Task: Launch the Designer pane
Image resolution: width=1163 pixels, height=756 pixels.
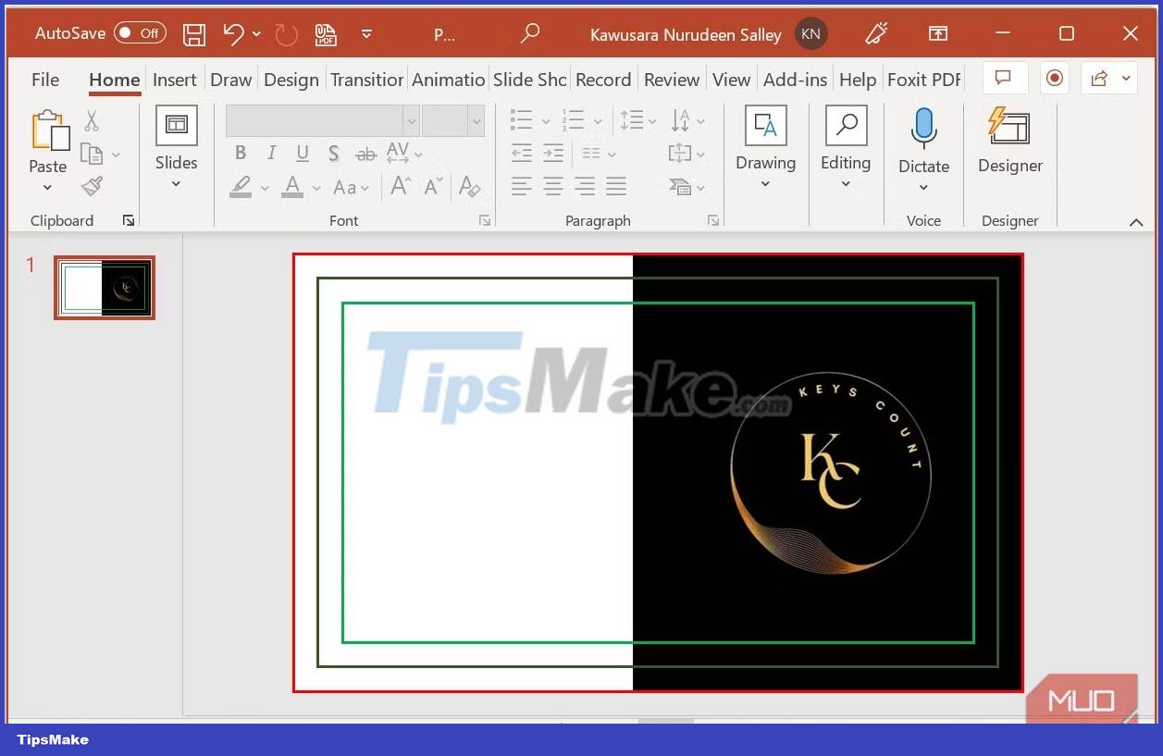Action: (x=1009, y=139)
